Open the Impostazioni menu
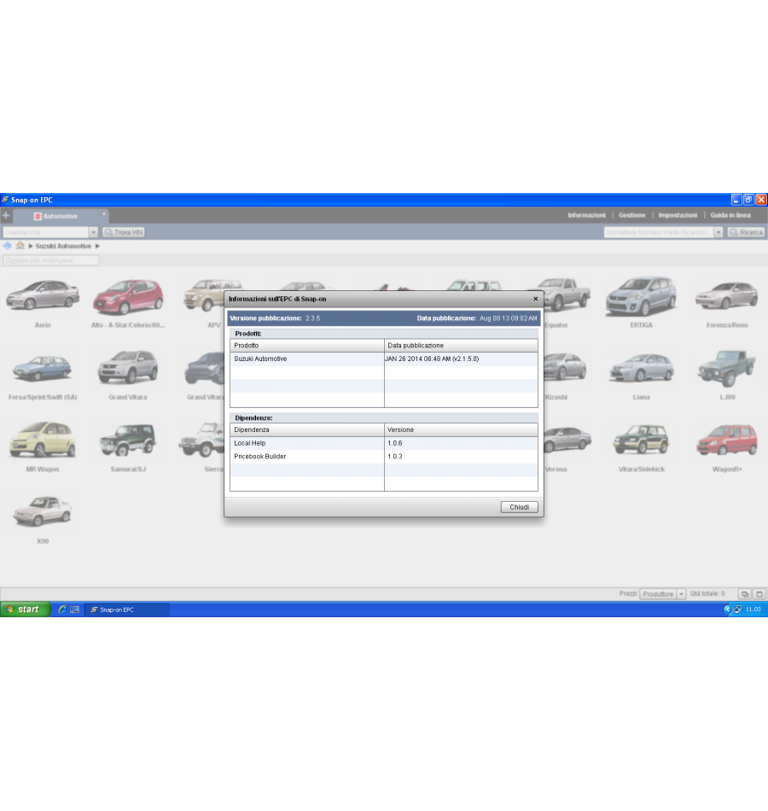This screenshot has width=768, height=811. pyautogui.click(x=678, y=215)
